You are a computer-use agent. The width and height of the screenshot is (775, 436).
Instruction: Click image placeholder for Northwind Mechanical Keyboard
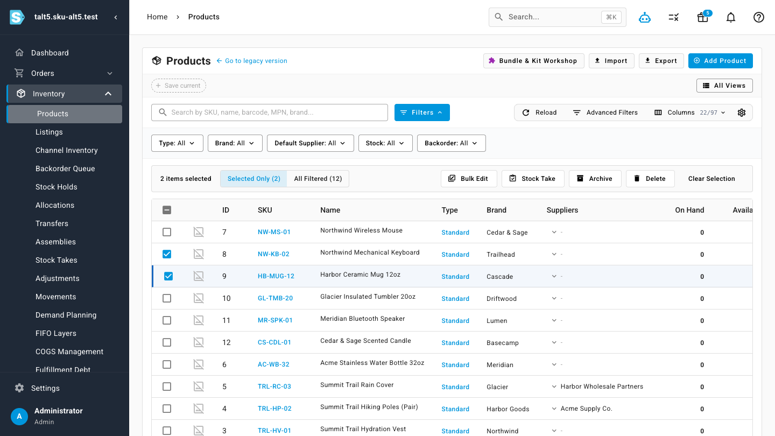[x=199, y=254]
